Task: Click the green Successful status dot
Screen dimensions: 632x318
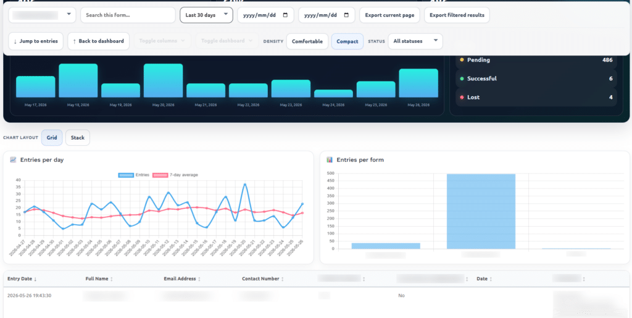Action: (462, 78)
